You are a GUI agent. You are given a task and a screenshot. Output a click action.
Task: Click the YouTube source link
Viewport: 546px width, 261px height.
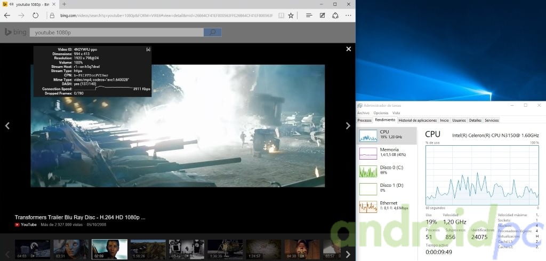click(26, 225)
